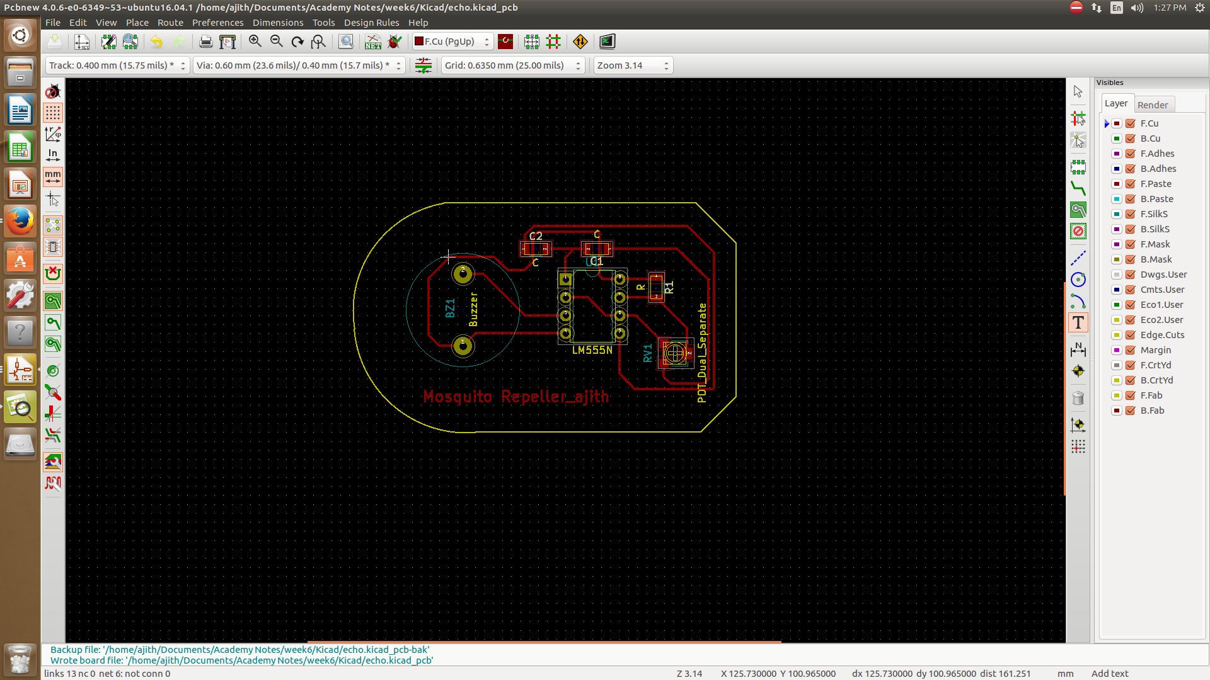Screen dimensions: 1210x680
Task: Switch display units to millimeters
Action: pos(53,177)
